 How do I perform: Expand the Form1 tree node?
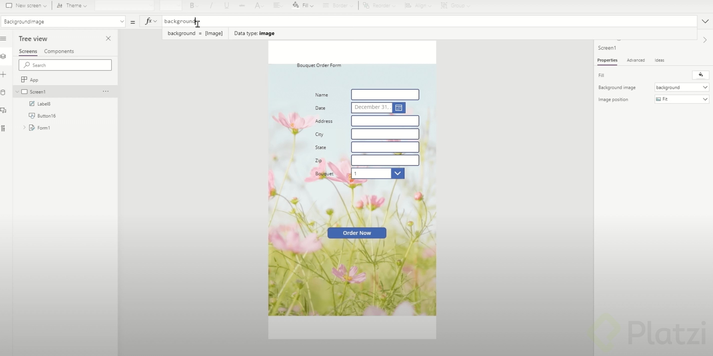(24, 127)
